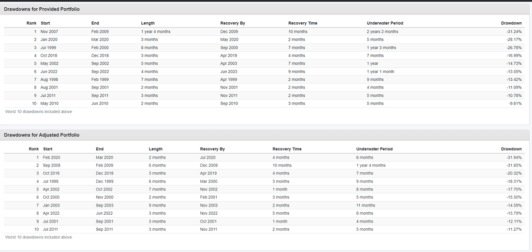532x252 pixels.
Task: Click the 'Apr 2002' start date cell
Action: tap(51, 189)
